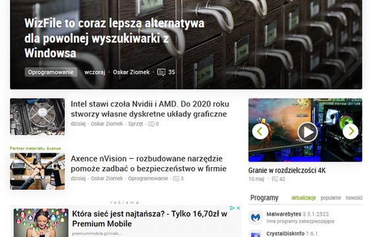Open the Intel discrete graphics article headline
369x237 pixels.
click(x=150, y=109)
